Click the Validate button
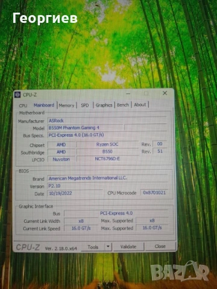Viewport: 217px width, 289px height. 128,247
